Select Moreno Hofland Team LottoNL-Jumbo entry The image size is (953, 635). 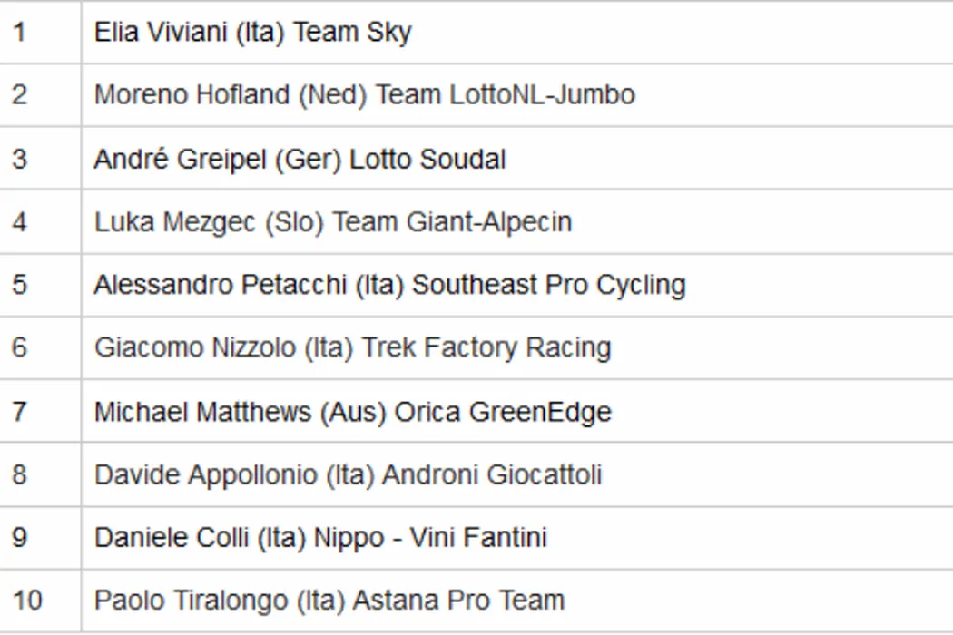364,95
